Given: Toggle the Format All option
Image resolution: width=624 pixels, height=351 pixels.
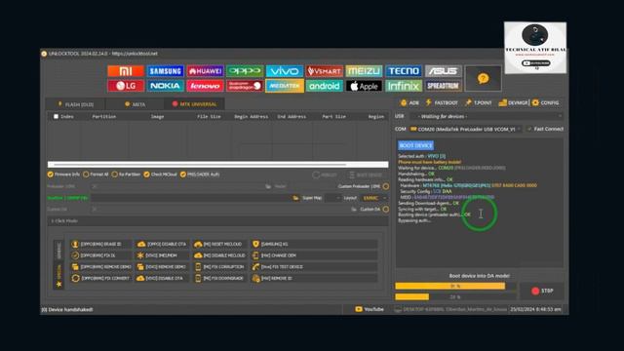Looking at the screenshot, I should [96, 175].
